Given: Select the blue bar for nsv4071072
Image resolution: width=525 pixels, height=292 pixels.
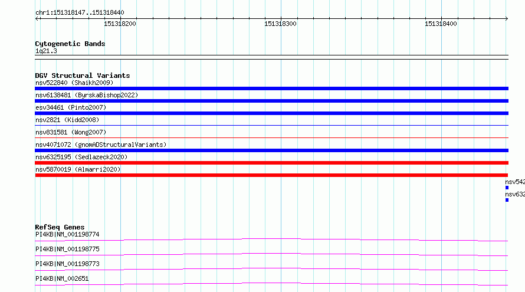Looking at the screenshot, I should pyautogui.click(x=271, y=150).
